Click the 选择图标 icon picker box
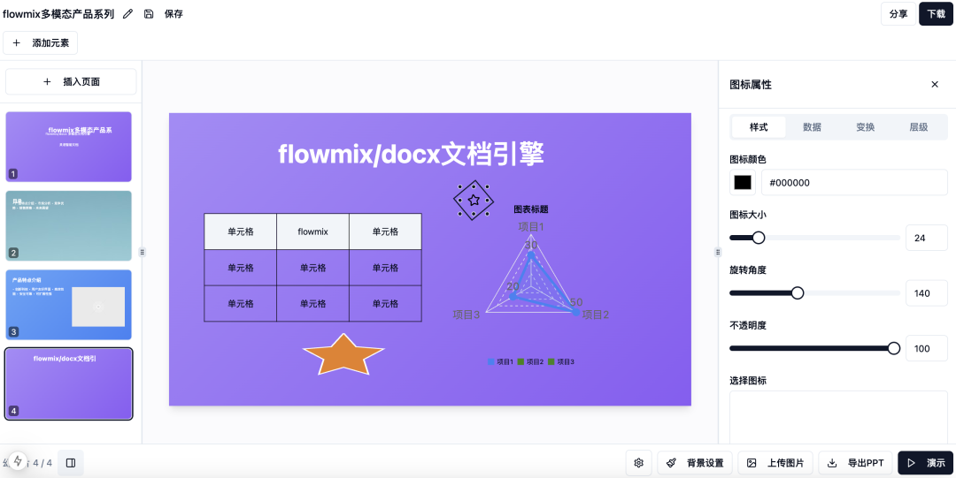This screenshot has height=478, width=956. [x=838, y=417]
